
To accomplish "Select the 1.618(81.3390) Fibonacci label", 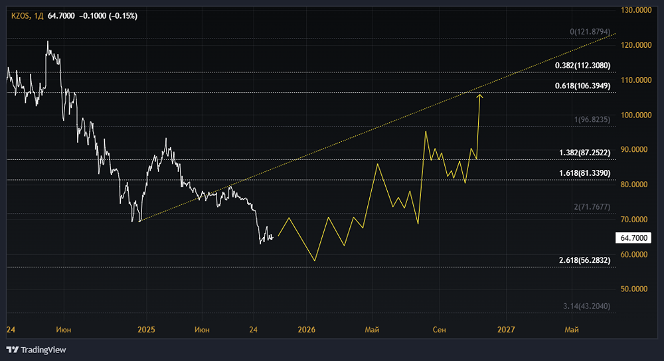I will coord(585,173).
